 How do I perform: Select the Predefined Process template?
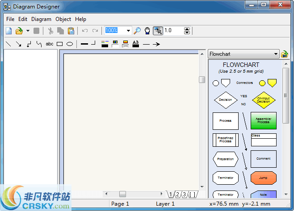pos(226,140)
